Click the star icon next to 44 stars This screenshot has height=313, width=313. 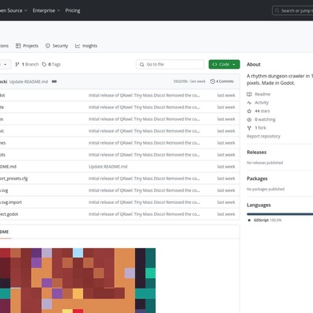249,111
